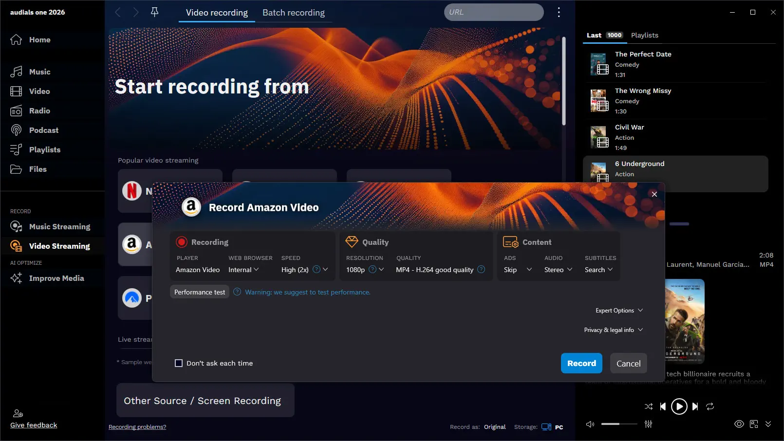Toggle the eye view icon
This screenshot has height=441, width=784.
pos(739,424)
